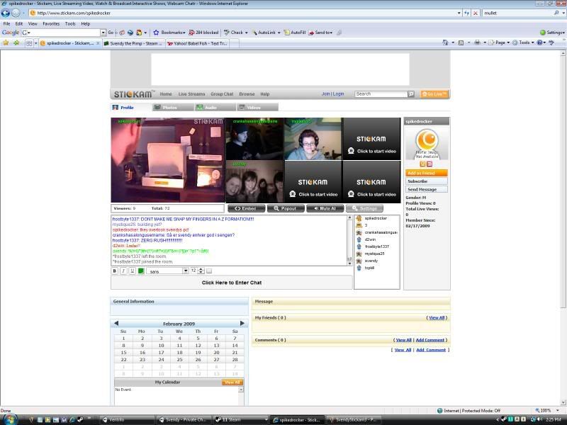Click the Live Streams navigation link
The width and height of the screenshot is (567, 425).
coord(191,93)
